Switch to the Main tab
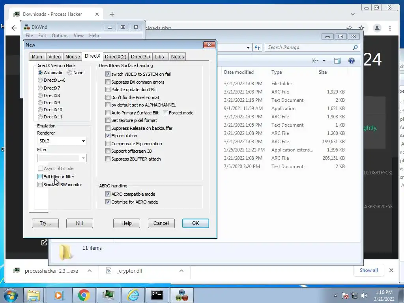The height and width of the screenshot is (303, 404). point(37,57)
